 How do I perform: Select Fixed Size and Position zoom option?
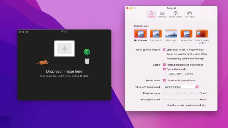pyautogui.click(x=202, y=34)
